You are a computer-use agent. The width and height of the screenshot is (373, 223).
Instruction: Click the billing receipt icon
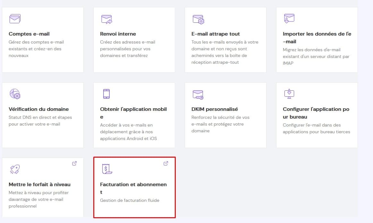[106, 169]
